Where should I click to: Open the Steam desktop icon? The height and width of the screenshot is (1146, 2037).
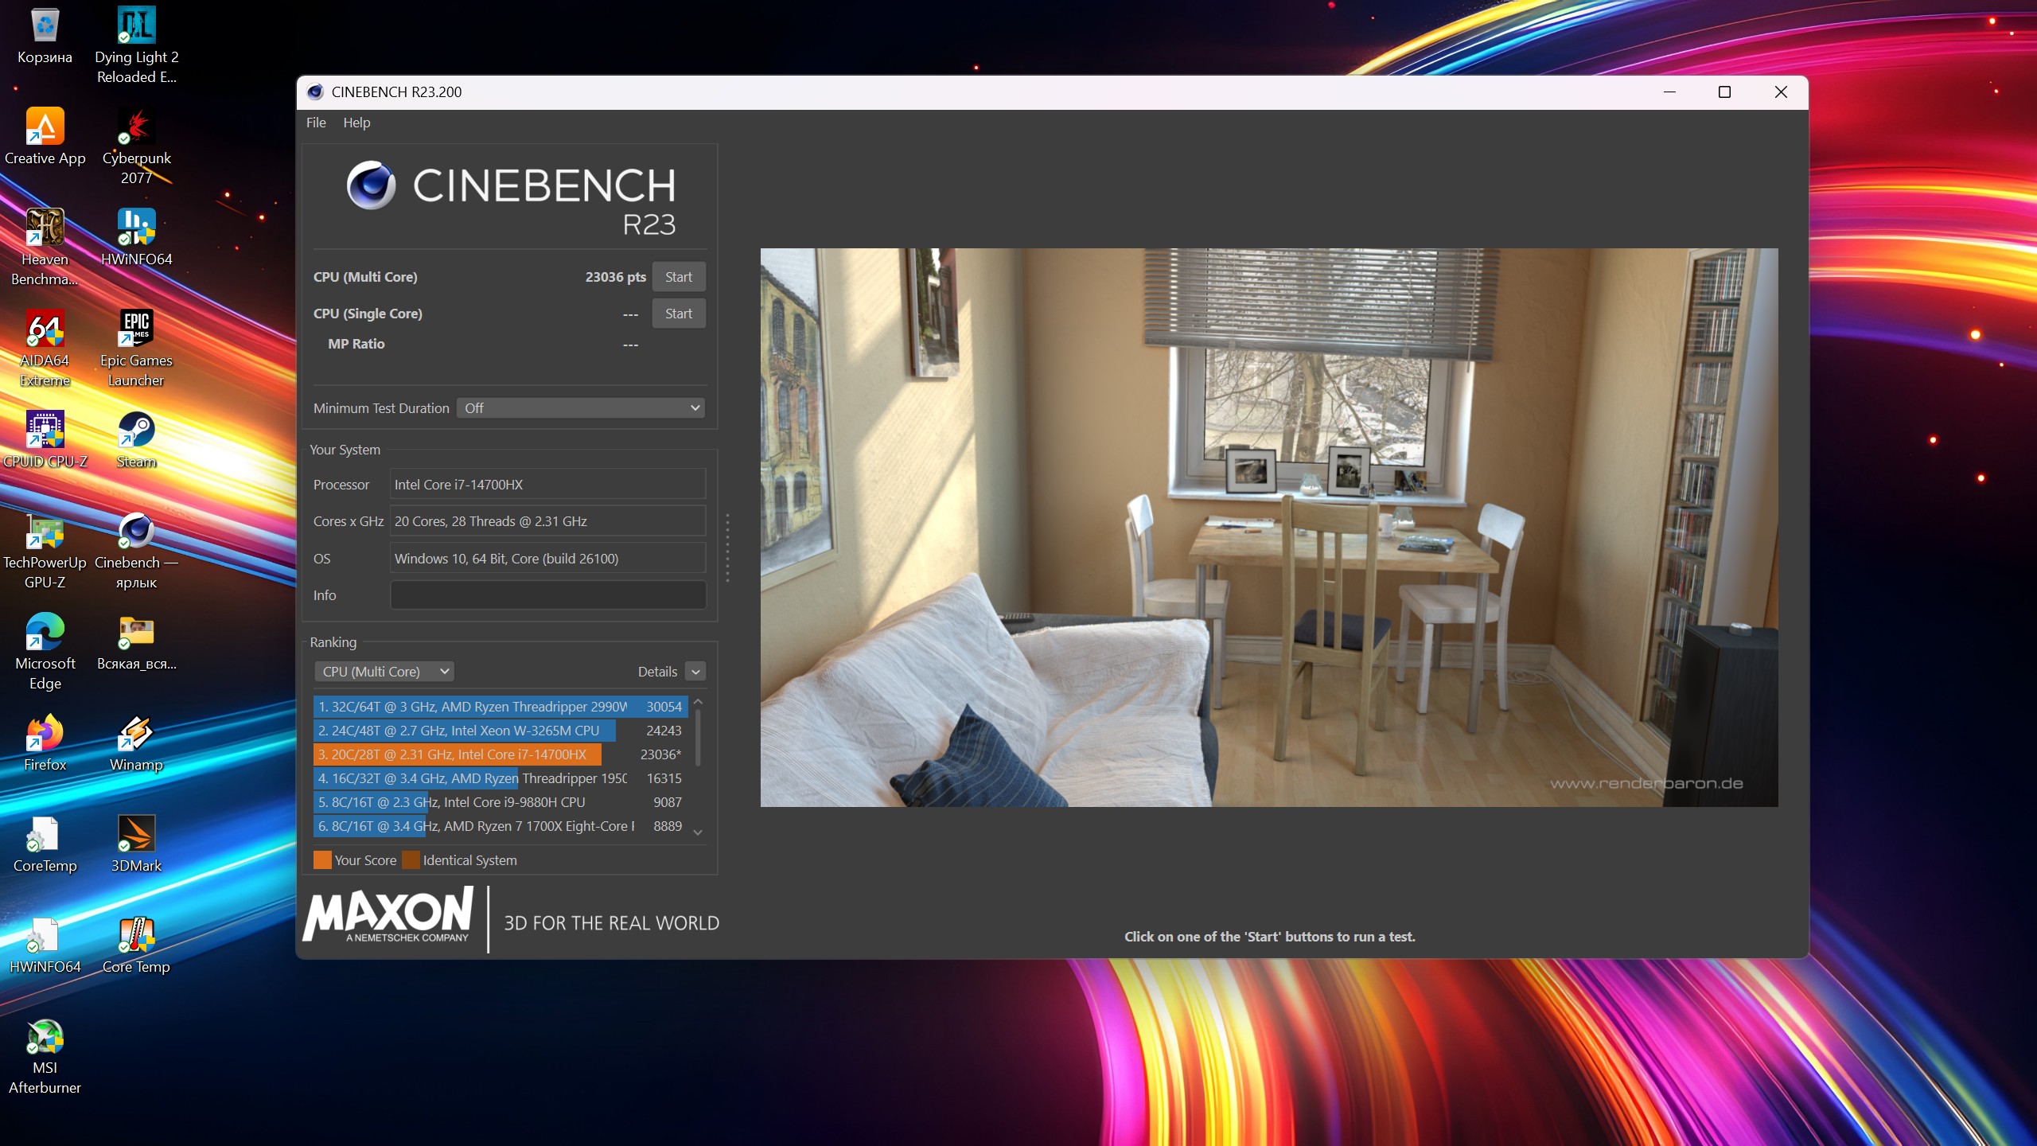click(136, 431)
